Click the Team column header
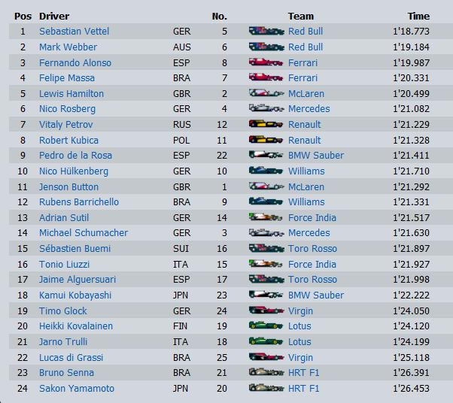This screenshot has width=453, height=403. coord(300,16)
